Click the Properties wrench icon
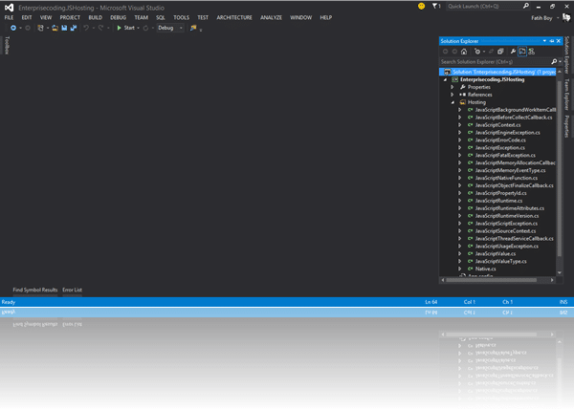 tap(513, 52)
